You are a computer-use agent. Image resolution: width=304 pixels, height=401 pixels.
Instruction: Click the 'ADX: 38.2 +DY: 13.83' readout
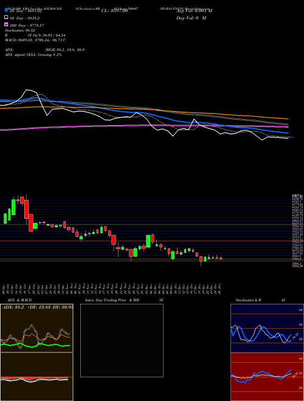point(37,307)
